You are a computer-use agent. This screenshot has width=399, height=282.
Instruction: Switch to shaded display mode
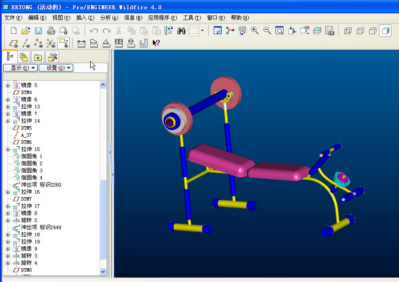pos(385,31)
